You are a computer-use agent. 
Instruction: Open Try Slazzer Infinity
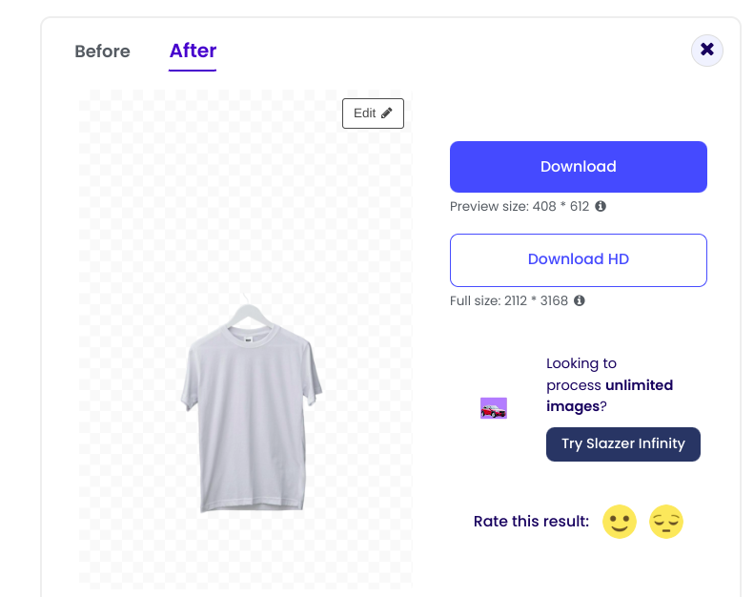622,444
